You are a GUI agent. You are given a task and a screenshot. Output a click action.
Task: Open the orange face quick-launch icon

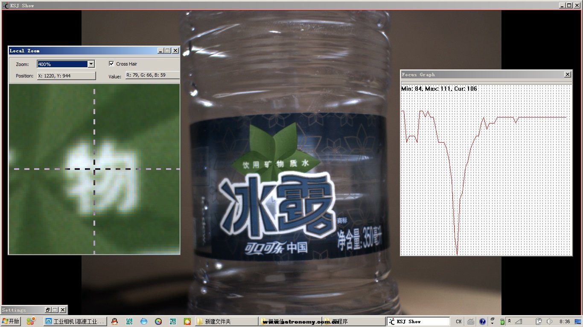tap(187, 321)
